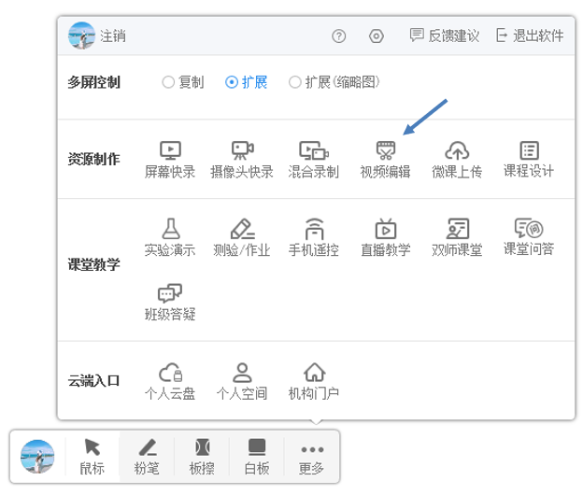Select the 粉笔 chalk tool

pyautogui.click(x=147, y=456)
